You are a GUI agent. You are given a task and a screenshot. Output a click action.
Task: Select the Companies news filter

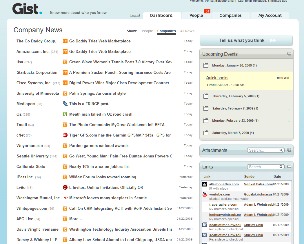(x=166, y=31)
